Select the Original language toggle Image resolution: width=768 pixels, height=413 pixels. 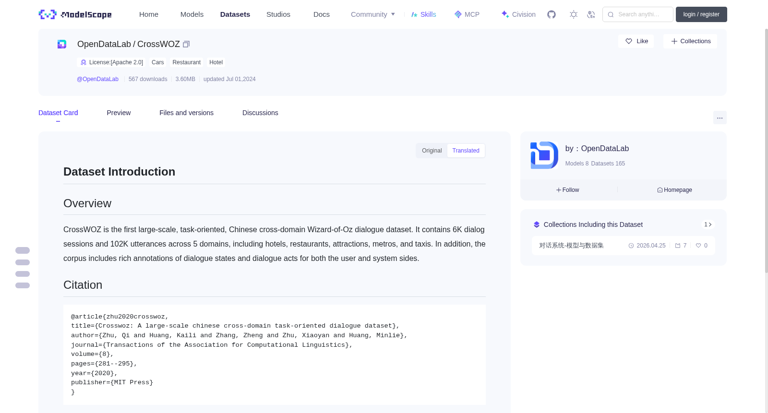point(432,151)
